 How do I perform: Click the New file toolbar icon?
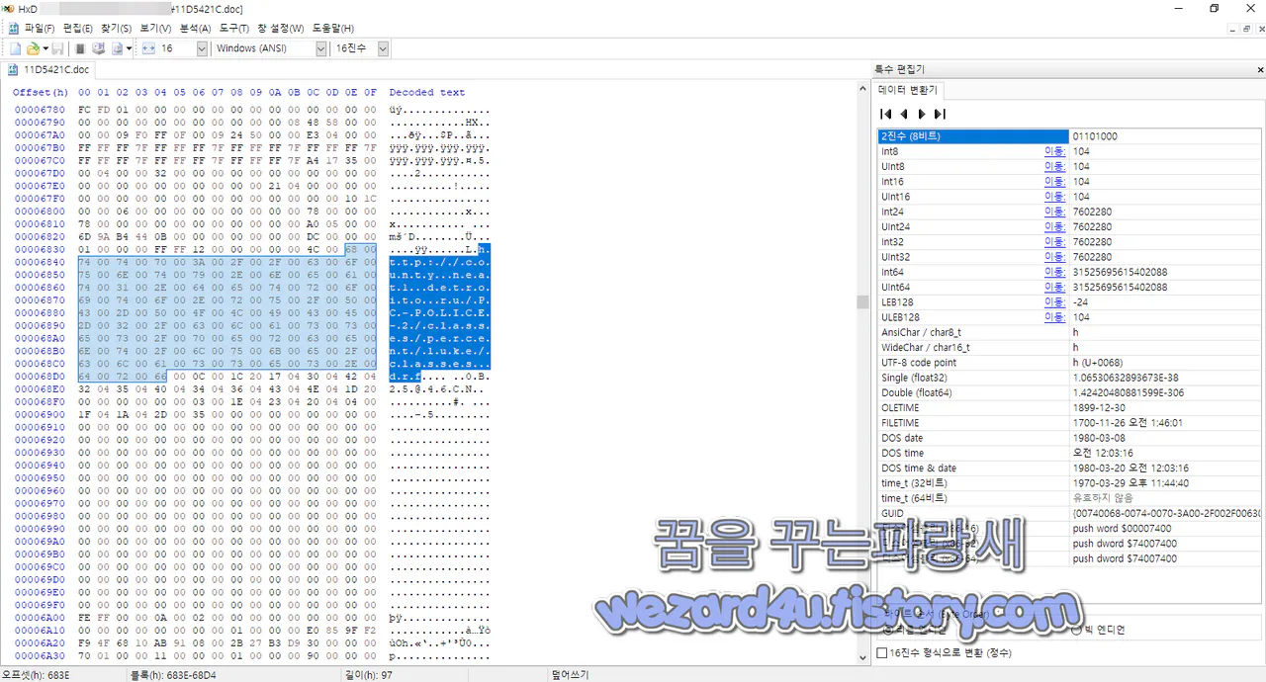coord(15,48)
